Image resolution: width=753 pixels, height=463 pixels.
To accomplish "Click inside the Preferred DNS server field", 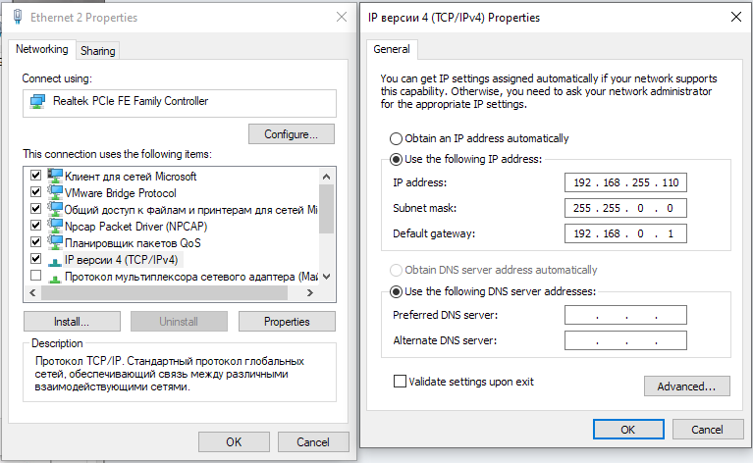I will tap(625, 315).
